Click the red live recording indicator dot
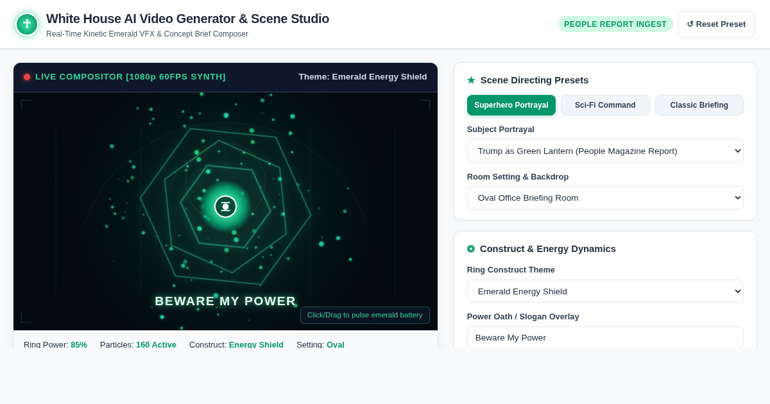This screenshot has width=770, height=404. coord(27,77)
